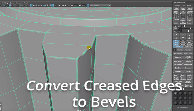Screen dimensions: 194x111
Task: Toggle the World axis option
Action: coord(176,43)
